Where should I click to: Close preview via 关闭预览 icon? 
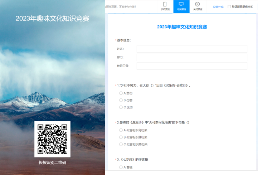pos(198,6)
